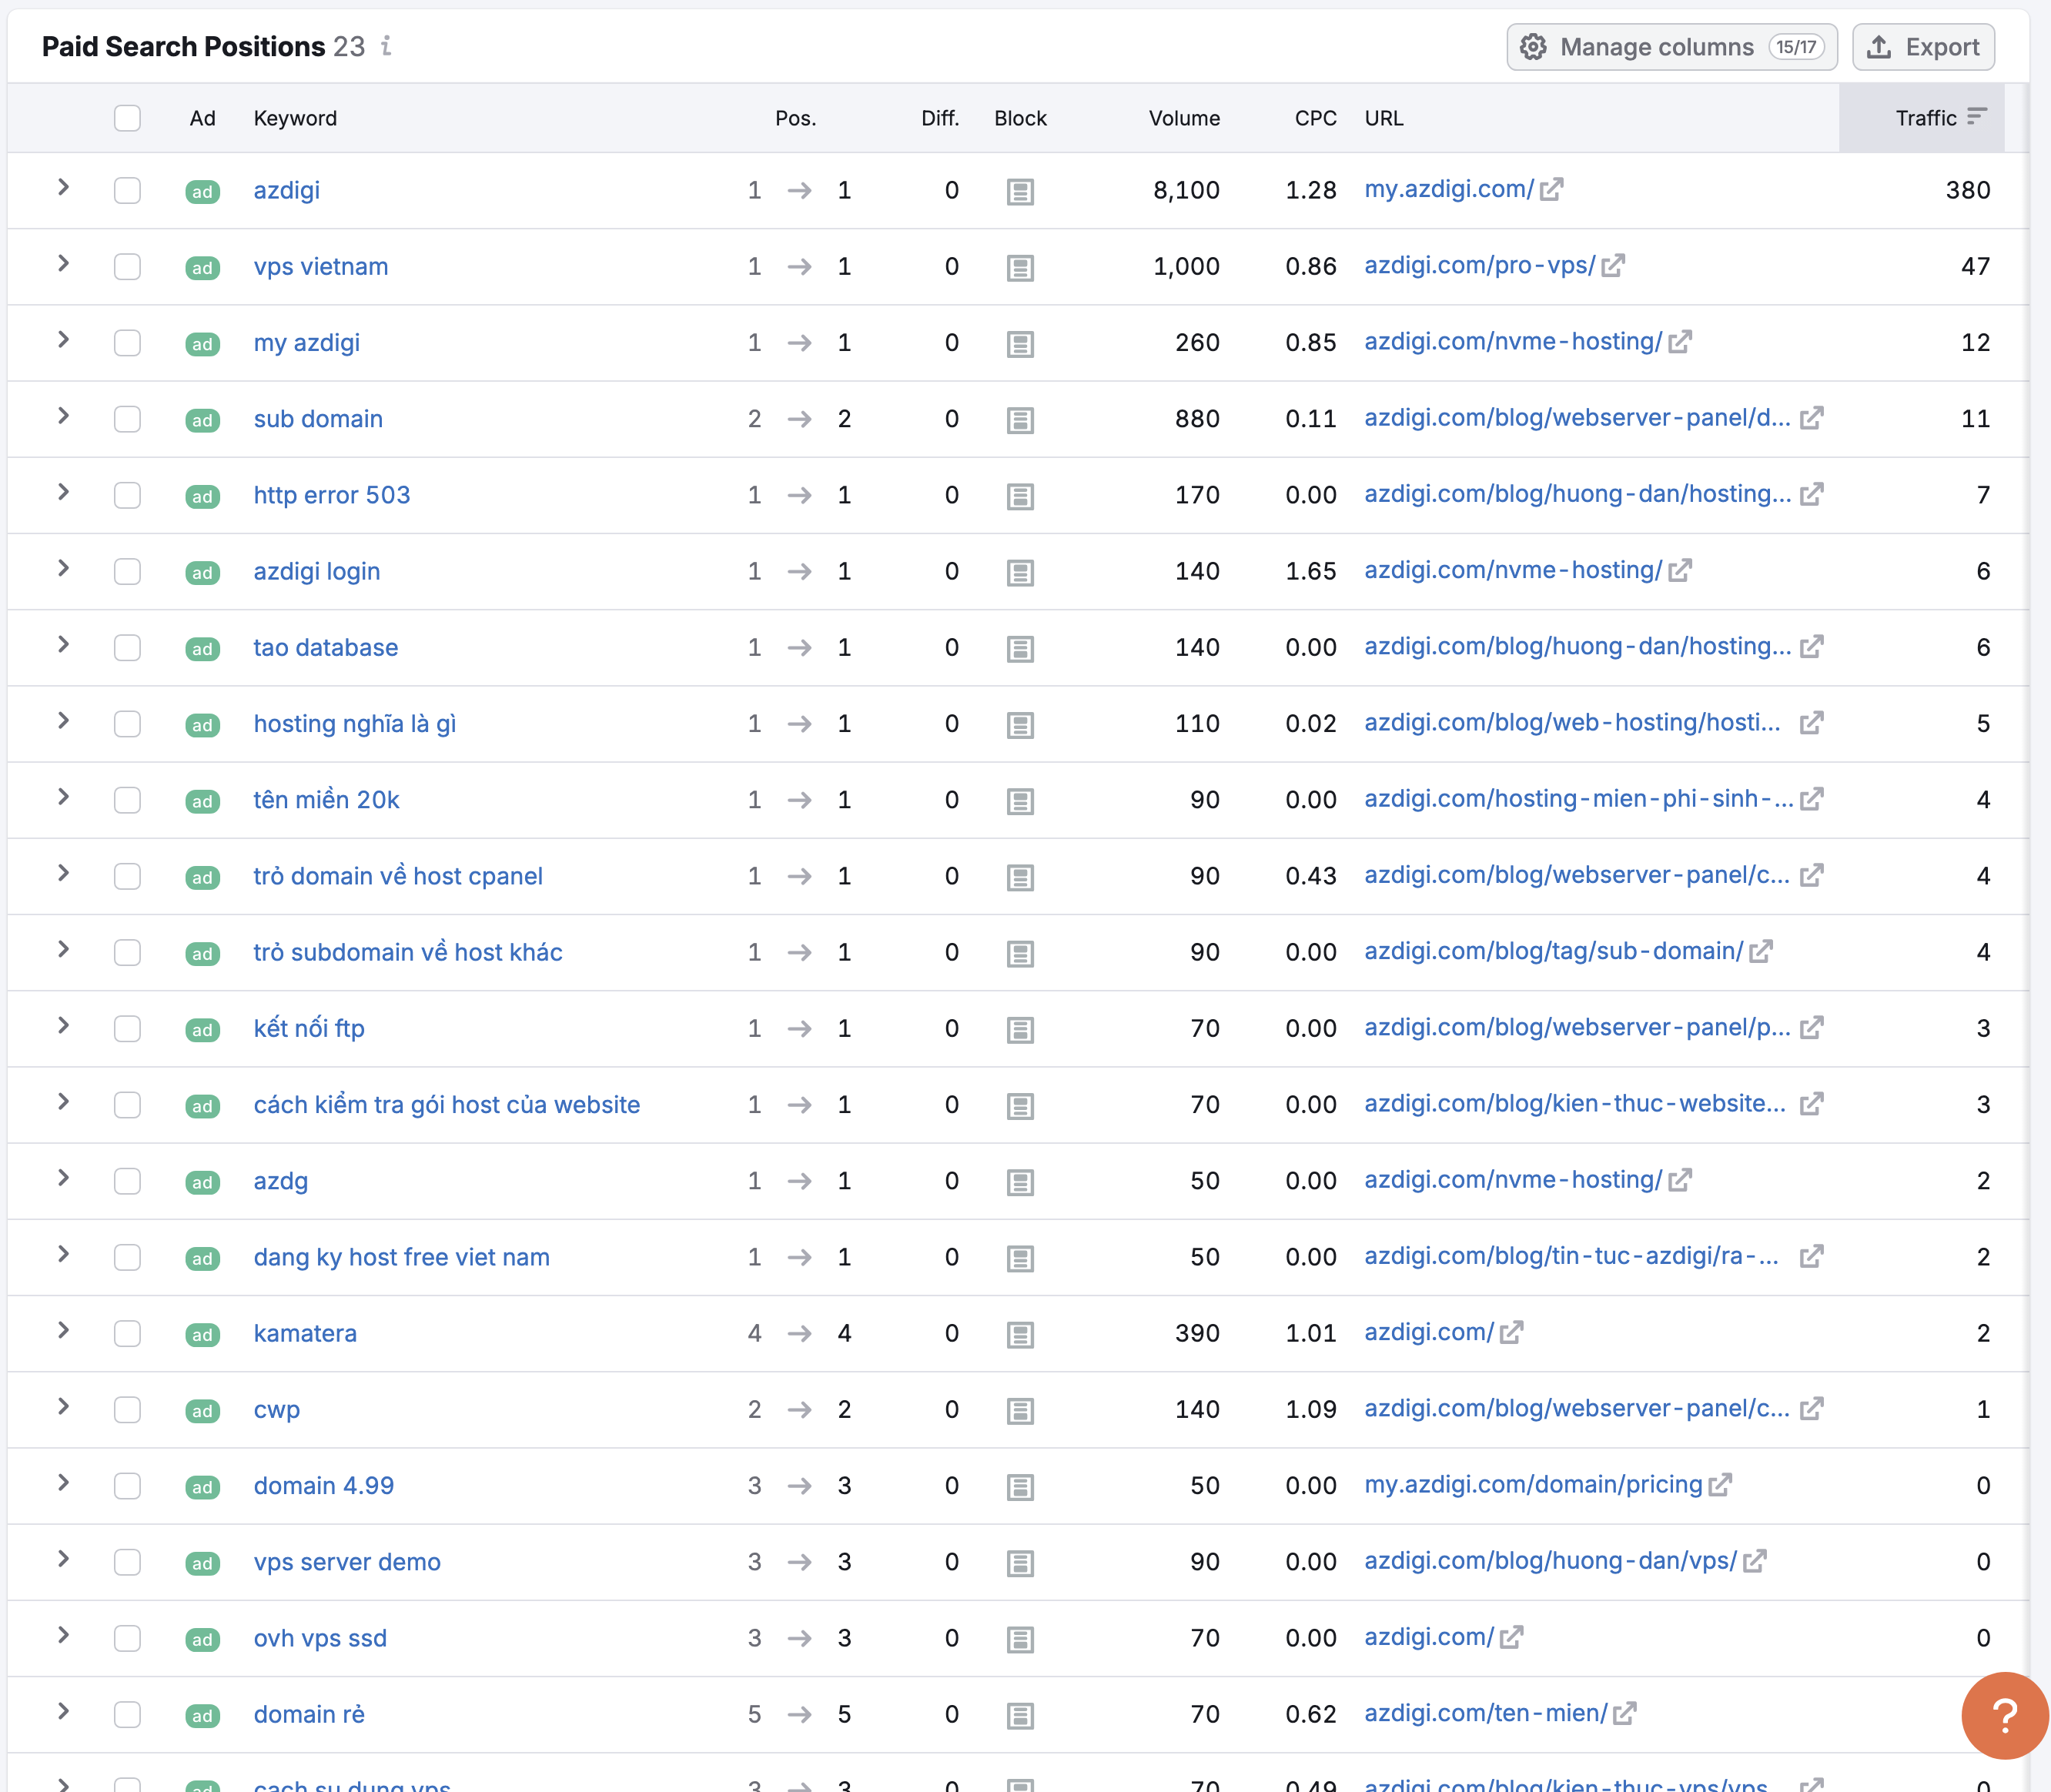The width and height of the screenshot is (2051, 1792).
Task: Open external link icon for azdigi.com/blog/tag/sub-domain/
Action: click(1760, 951)
